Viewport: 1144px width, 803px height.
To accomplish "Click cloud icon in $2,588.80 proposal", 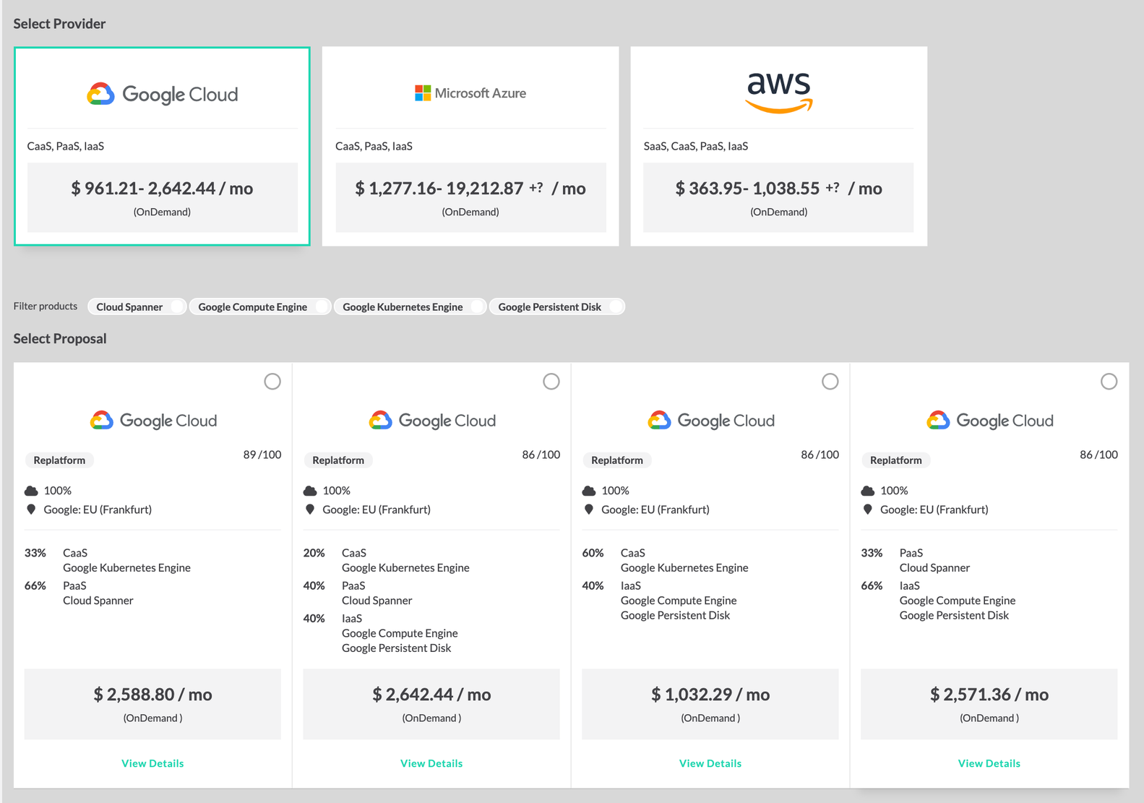I will coord(31,491).
